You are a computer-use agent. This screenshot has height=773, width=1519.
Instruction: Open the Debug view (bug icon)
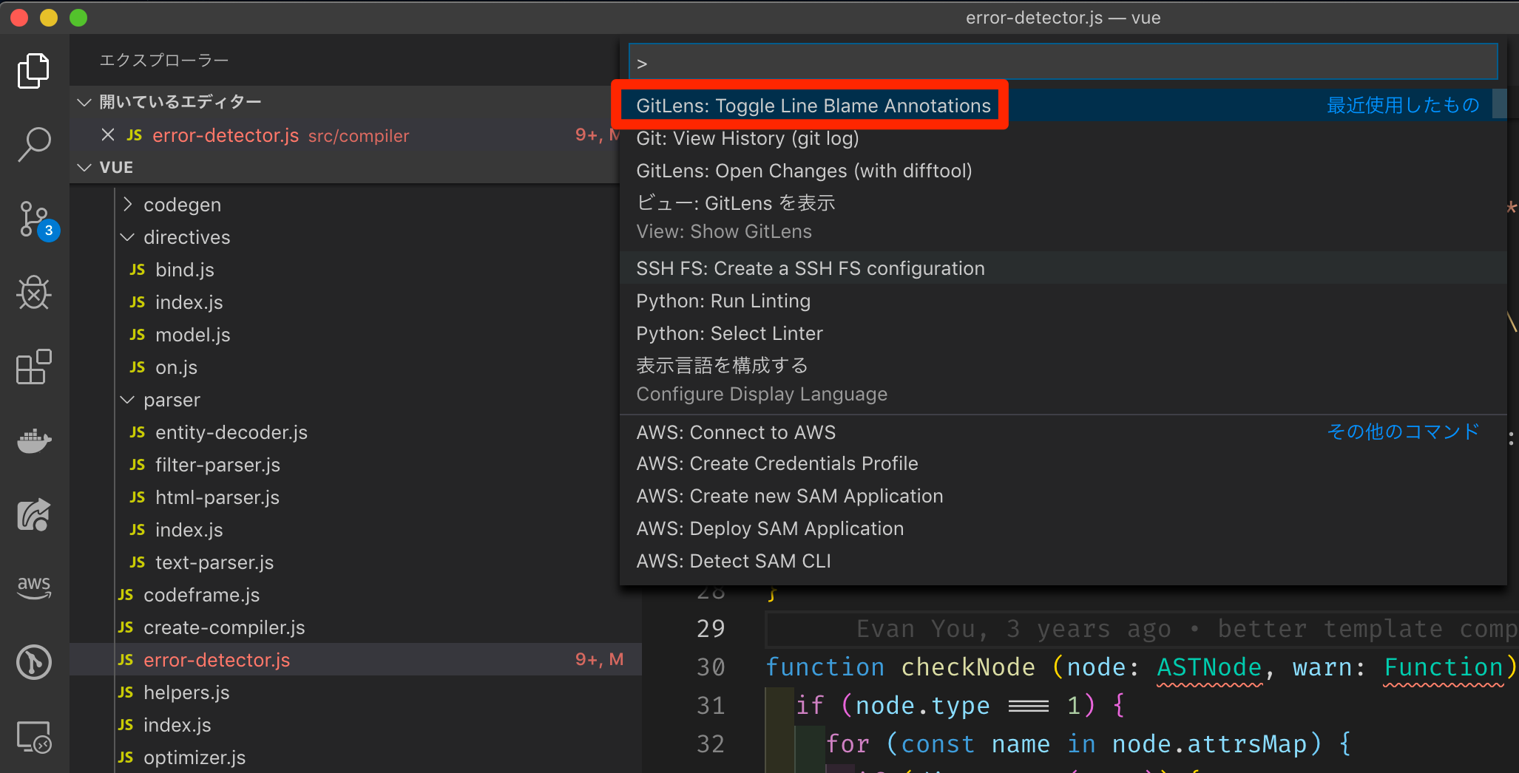[34, 293]
